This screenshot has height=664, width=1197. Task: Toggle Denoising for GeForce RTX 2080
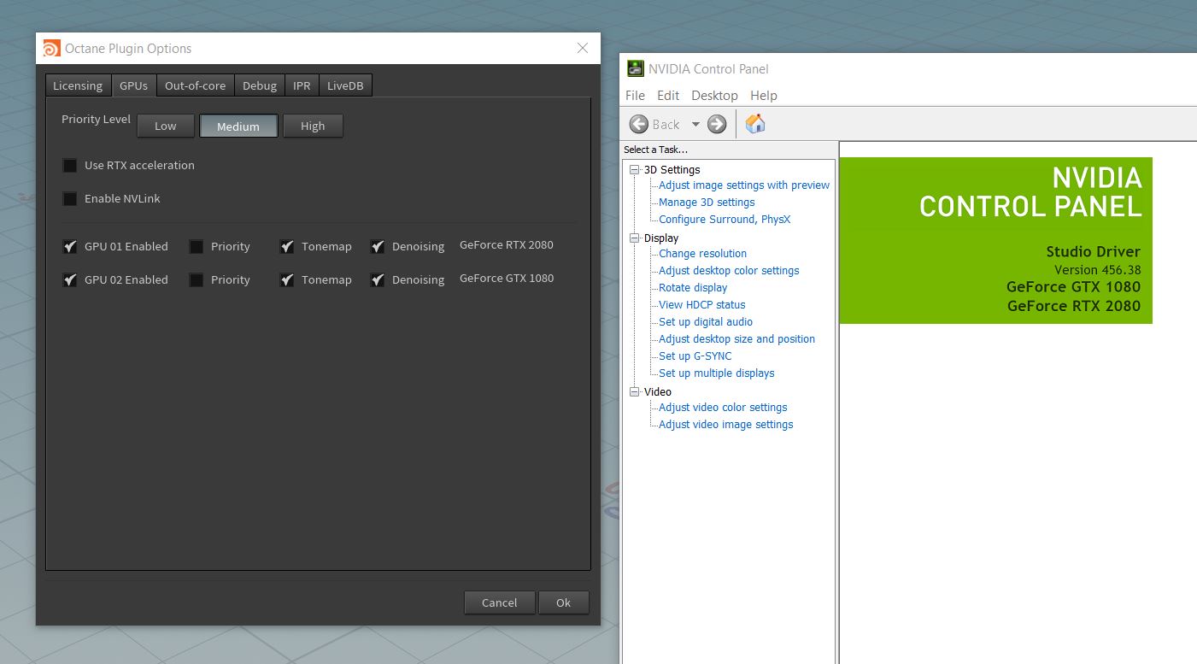[x=378, y=246]
